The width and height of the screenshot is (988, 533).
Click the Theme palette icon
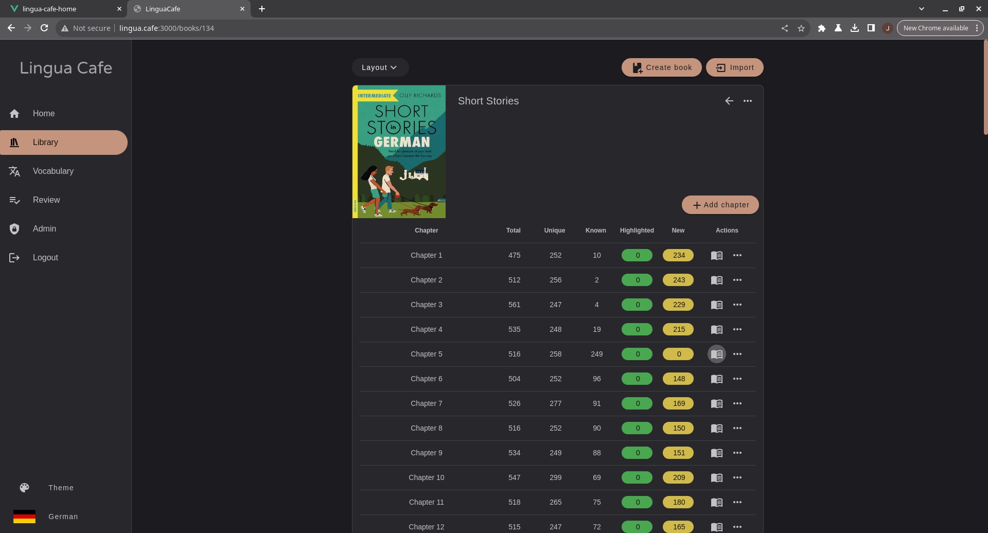coord(24,488)
